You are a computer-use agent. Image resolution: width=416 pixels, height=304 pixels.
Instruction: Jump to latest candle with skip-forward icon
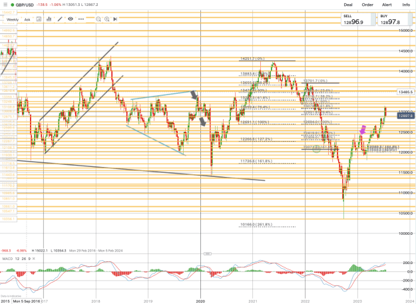pos(115,19)
